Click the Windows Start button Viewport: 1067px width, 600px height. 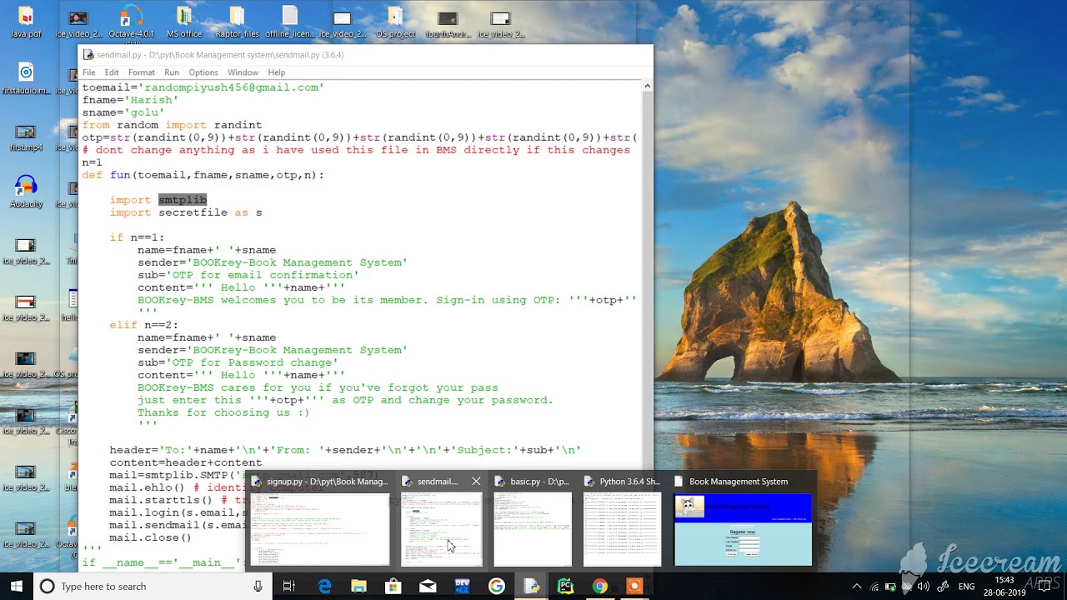(17, 587)
